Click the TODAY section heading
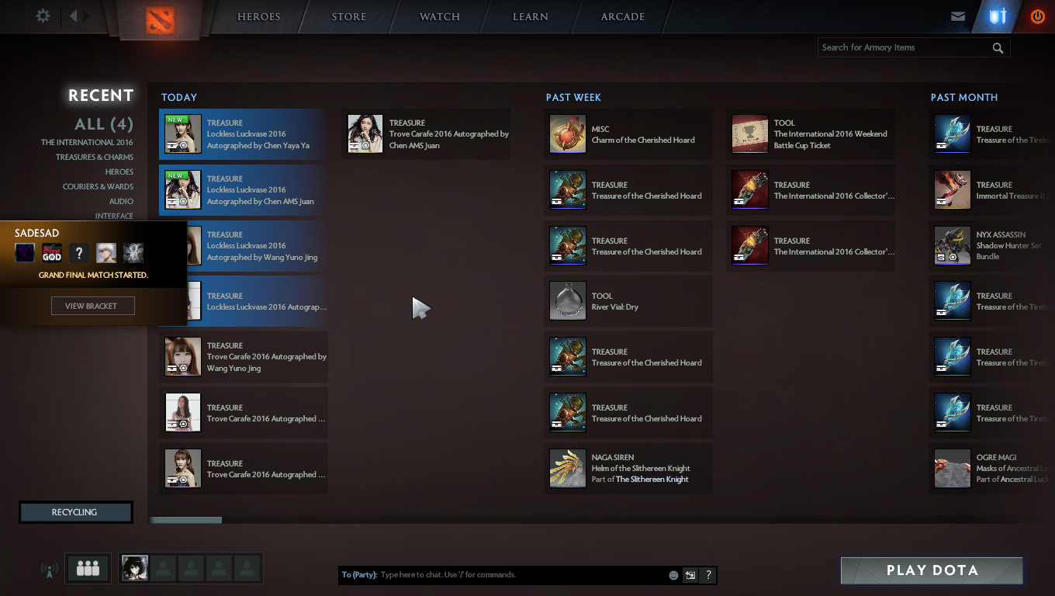Screen dimensions: 1055x596 (179, 98)
